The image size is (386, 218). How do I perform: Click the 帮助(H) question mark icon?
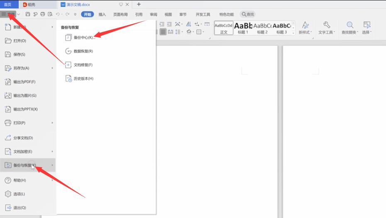tap(8, 180)
